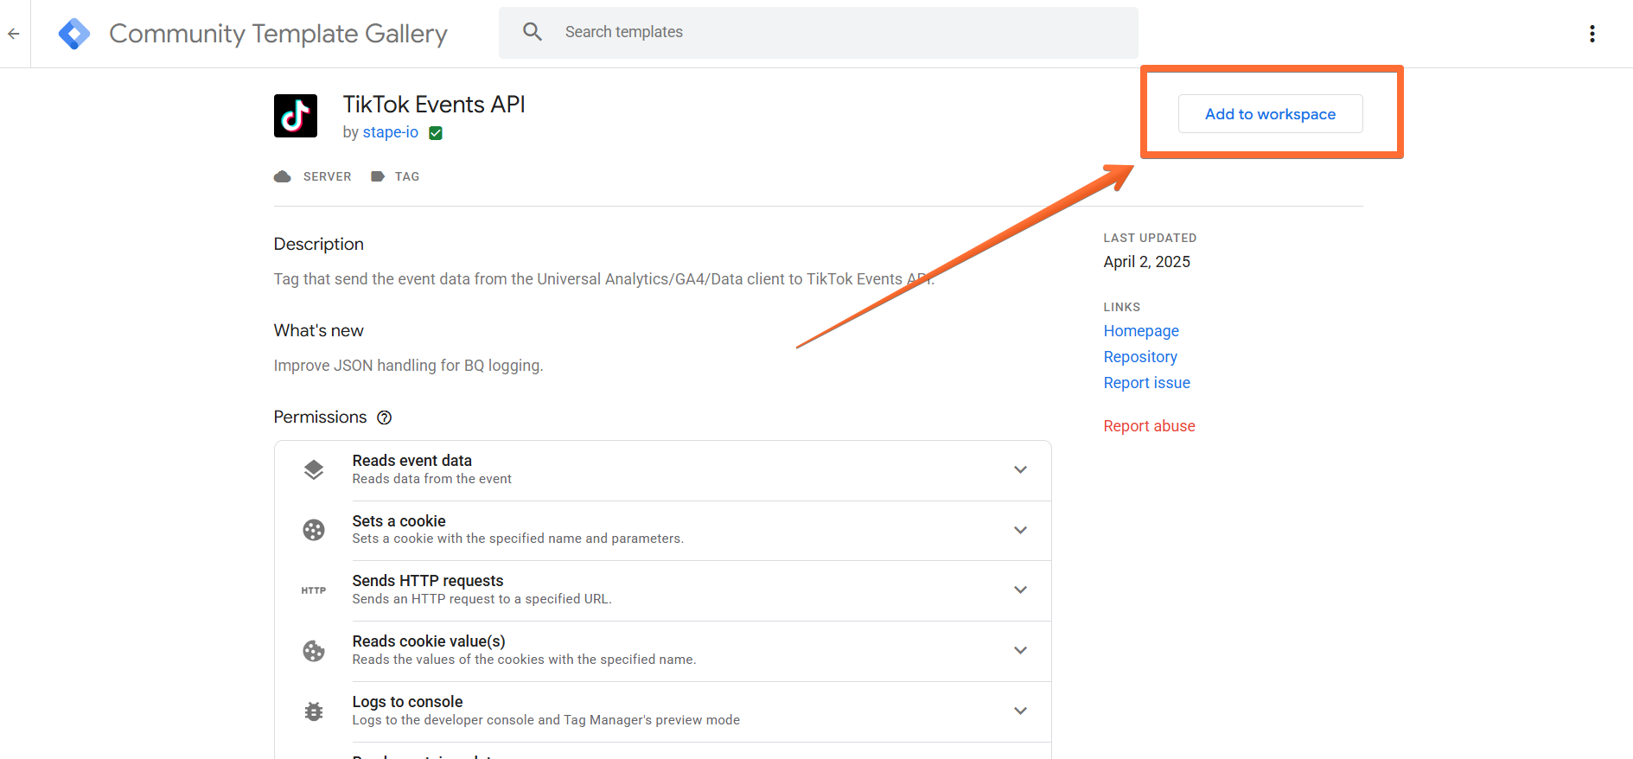Click the Community Template Gallery title
The height and width of the screenshot is (759, 1633).
coord(278,34)
